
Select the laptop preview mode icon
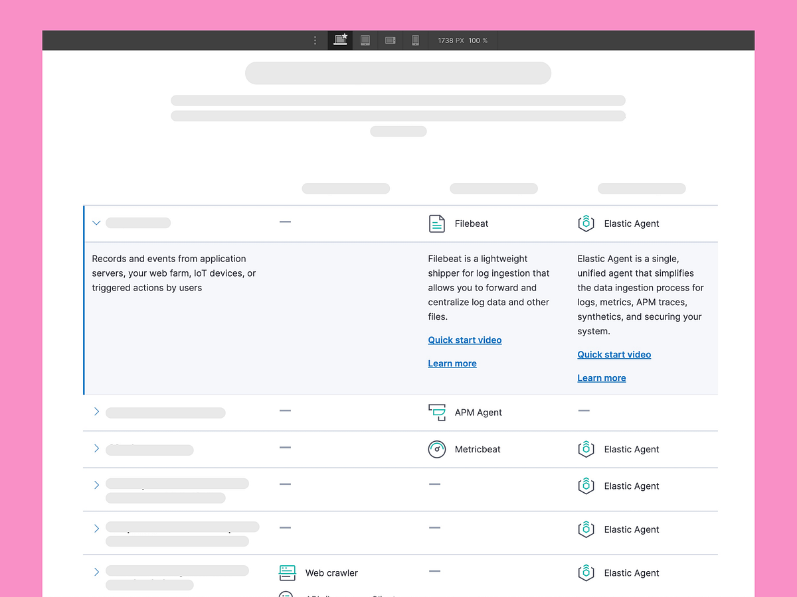[340, 40]
